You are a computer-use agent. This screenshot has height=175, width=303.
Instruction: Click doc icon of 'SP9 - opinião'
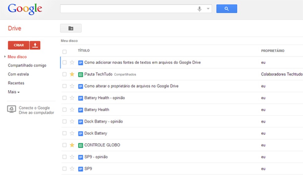[x=80, y=157]
